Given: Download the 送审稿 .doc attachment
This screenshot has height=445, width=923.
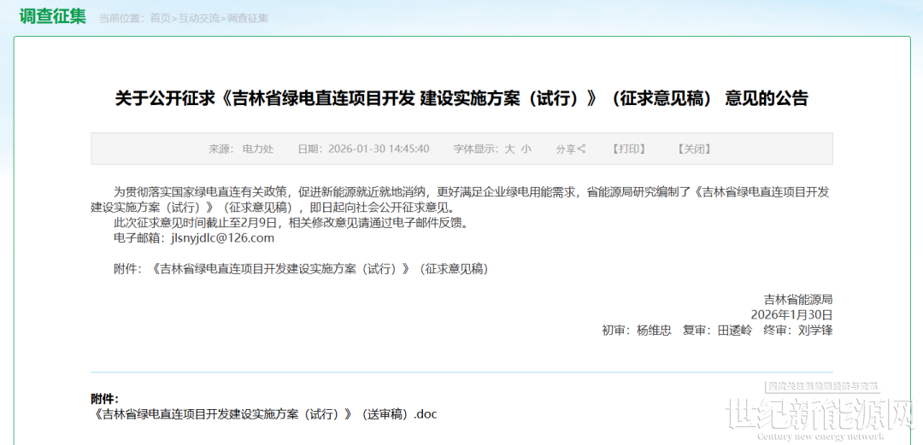Looking at the screenshot, I should [x=266, y=414].
